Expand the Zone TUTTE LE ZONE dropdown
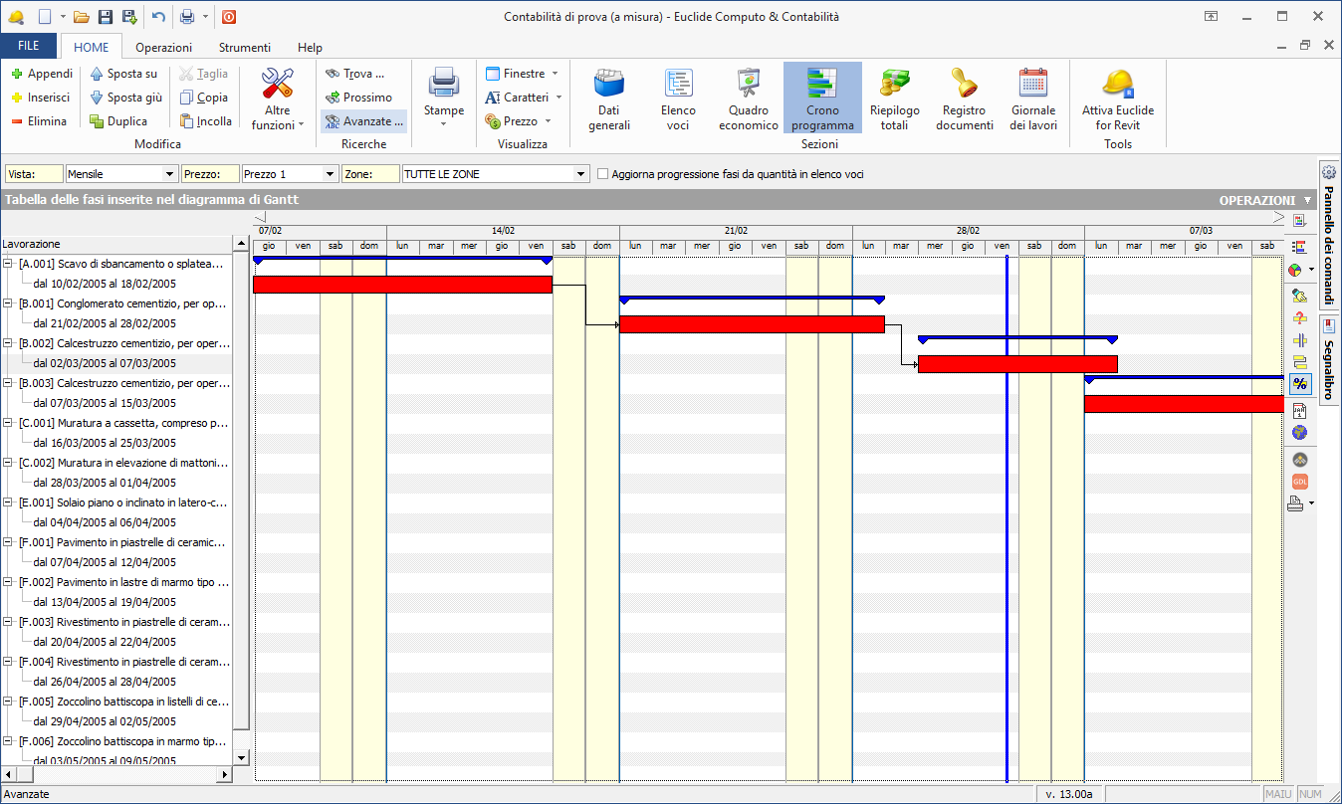The image size is (1342, 804). pos(581,174)
